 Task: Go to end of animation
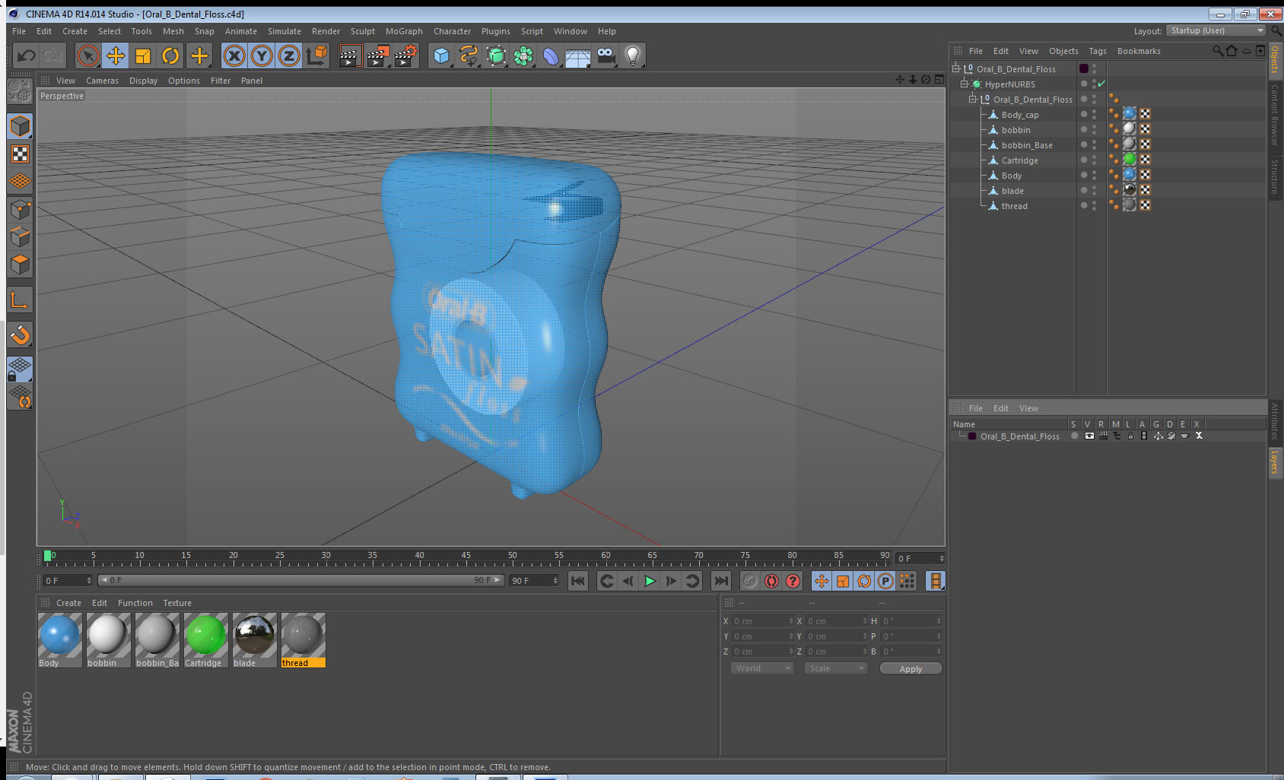720,581
